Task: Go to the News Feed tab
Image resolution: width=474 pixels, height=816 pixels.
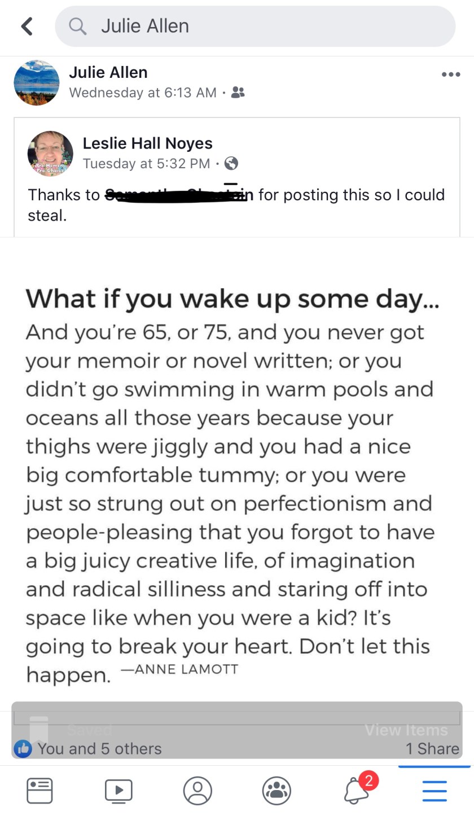Action: click(x=39, y=790)
